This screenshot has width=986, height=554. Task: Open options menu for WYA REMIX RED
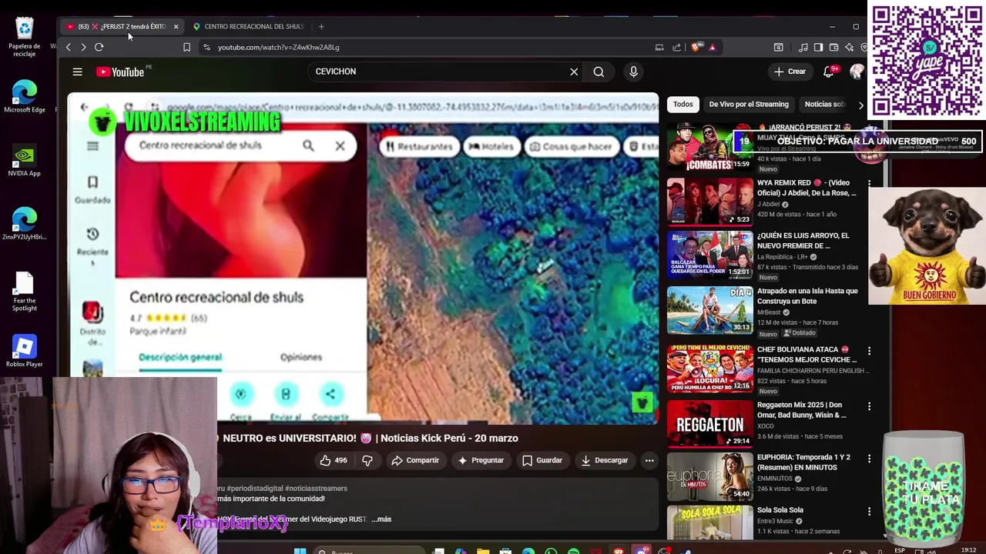coord(869,184)
